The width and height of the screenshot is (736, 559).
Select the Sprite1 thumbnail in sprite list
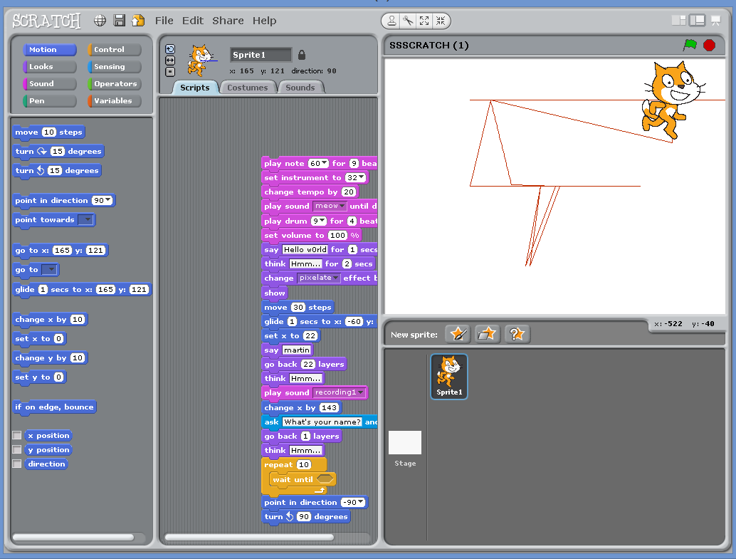[449, 377]
